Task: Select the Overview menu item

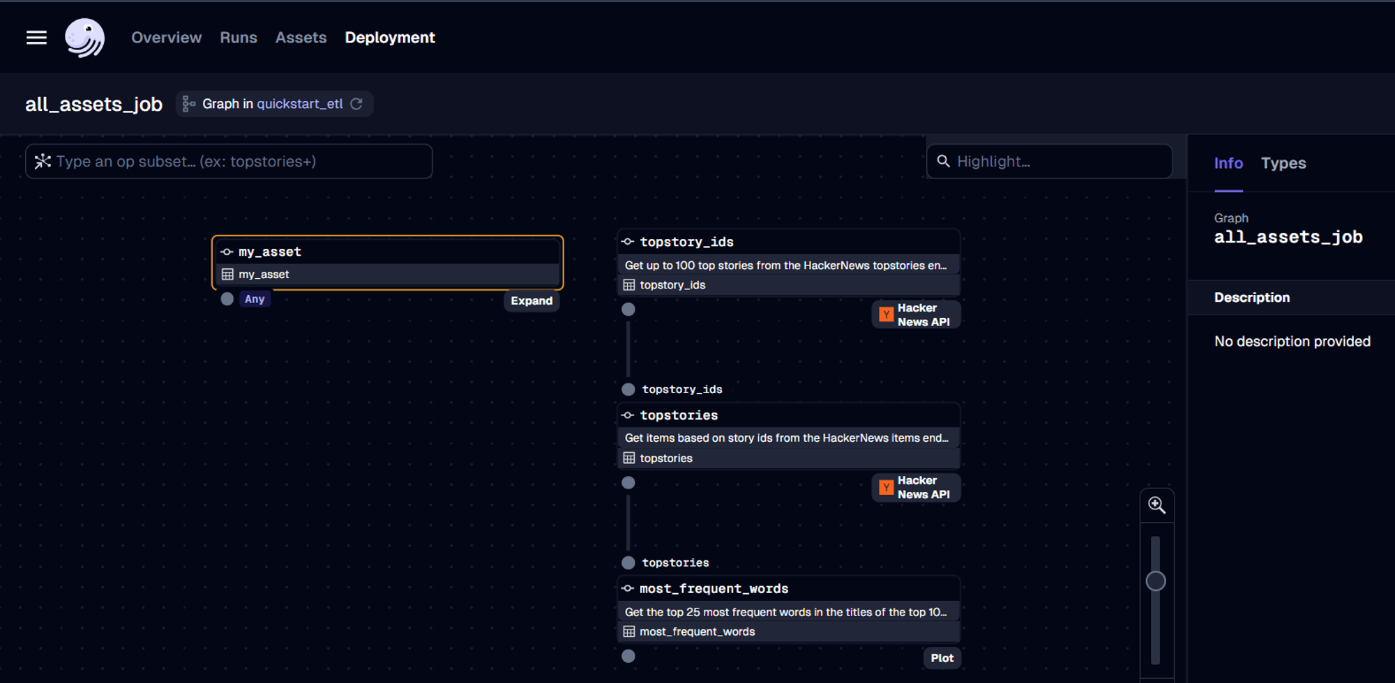Action: pos(166,38)
